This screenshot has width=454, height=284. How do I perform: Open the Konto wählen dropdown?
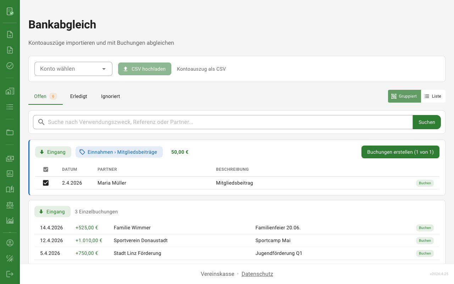[73, 69]
